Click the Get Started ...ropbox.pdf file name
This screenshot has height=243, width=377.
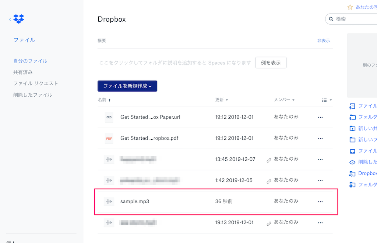coord(149,138)
